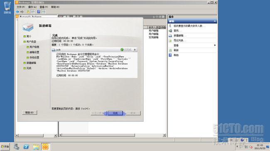Go to 简介 wizard step
Viewport: 270px width, 151px height.
click(x=29, y=36)
